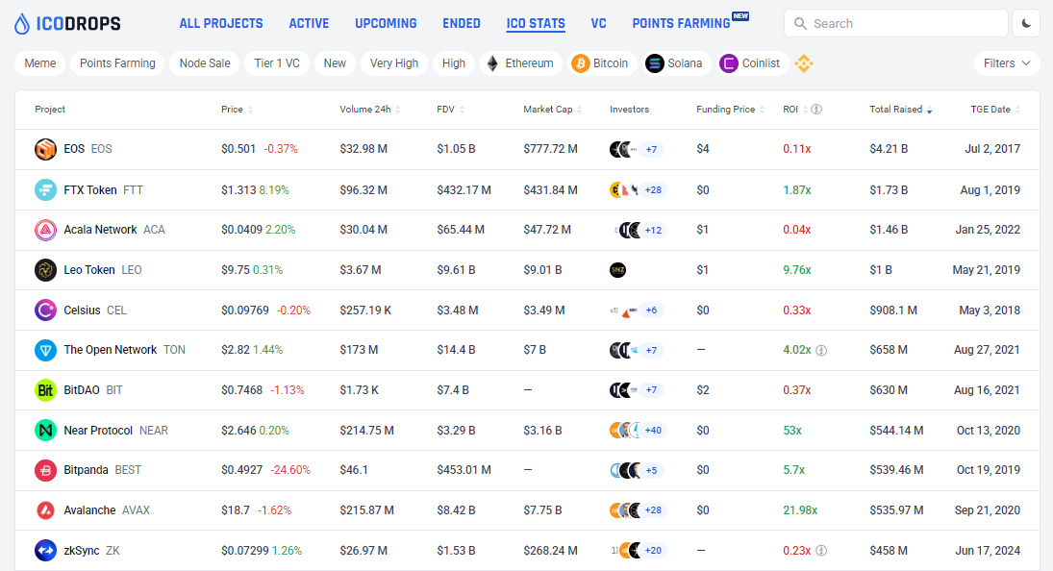Open the Avalanche logo icon
This screenshot has height=571, width=1053.
click(x=45, y=509)
